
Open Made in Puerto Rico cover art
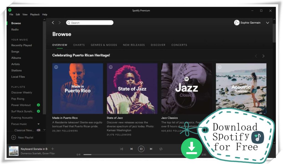78,88
